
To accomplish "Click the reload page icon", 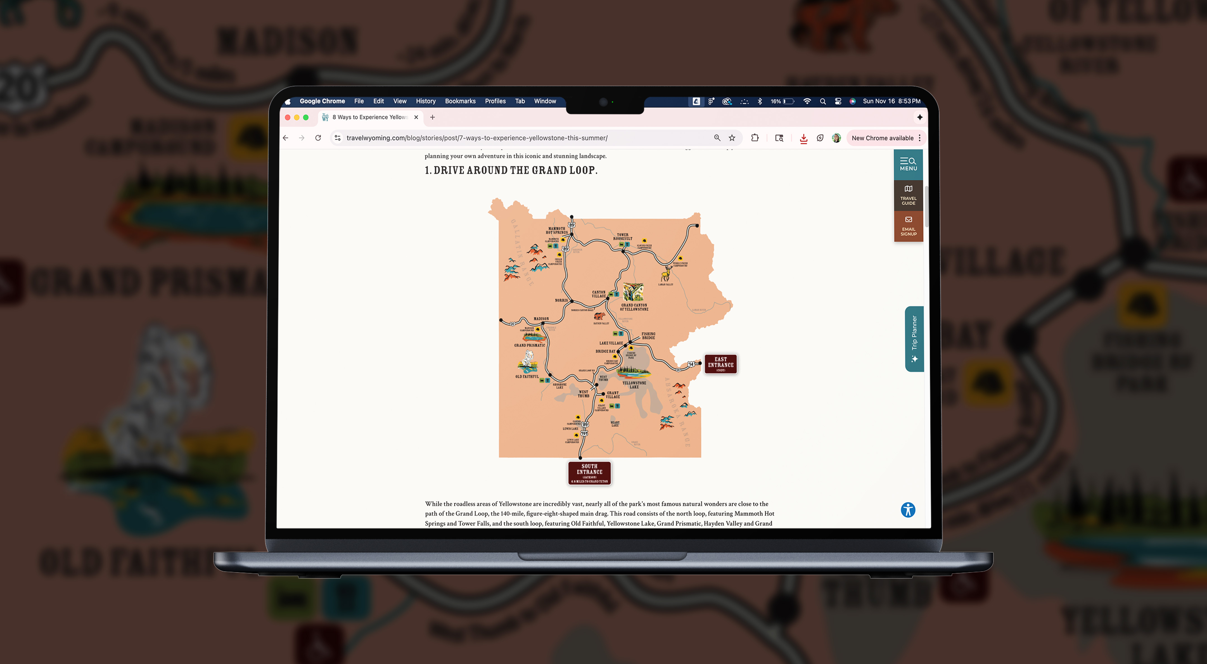I will click(x=318, y=138).
